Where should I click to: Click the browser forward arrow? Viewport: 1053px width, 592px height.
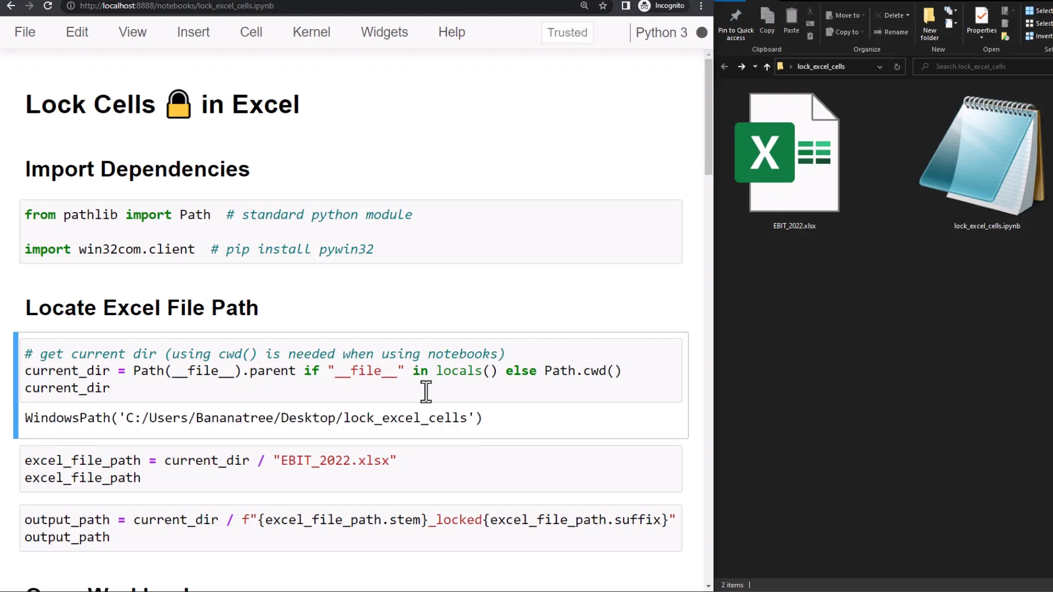[29, 5]
